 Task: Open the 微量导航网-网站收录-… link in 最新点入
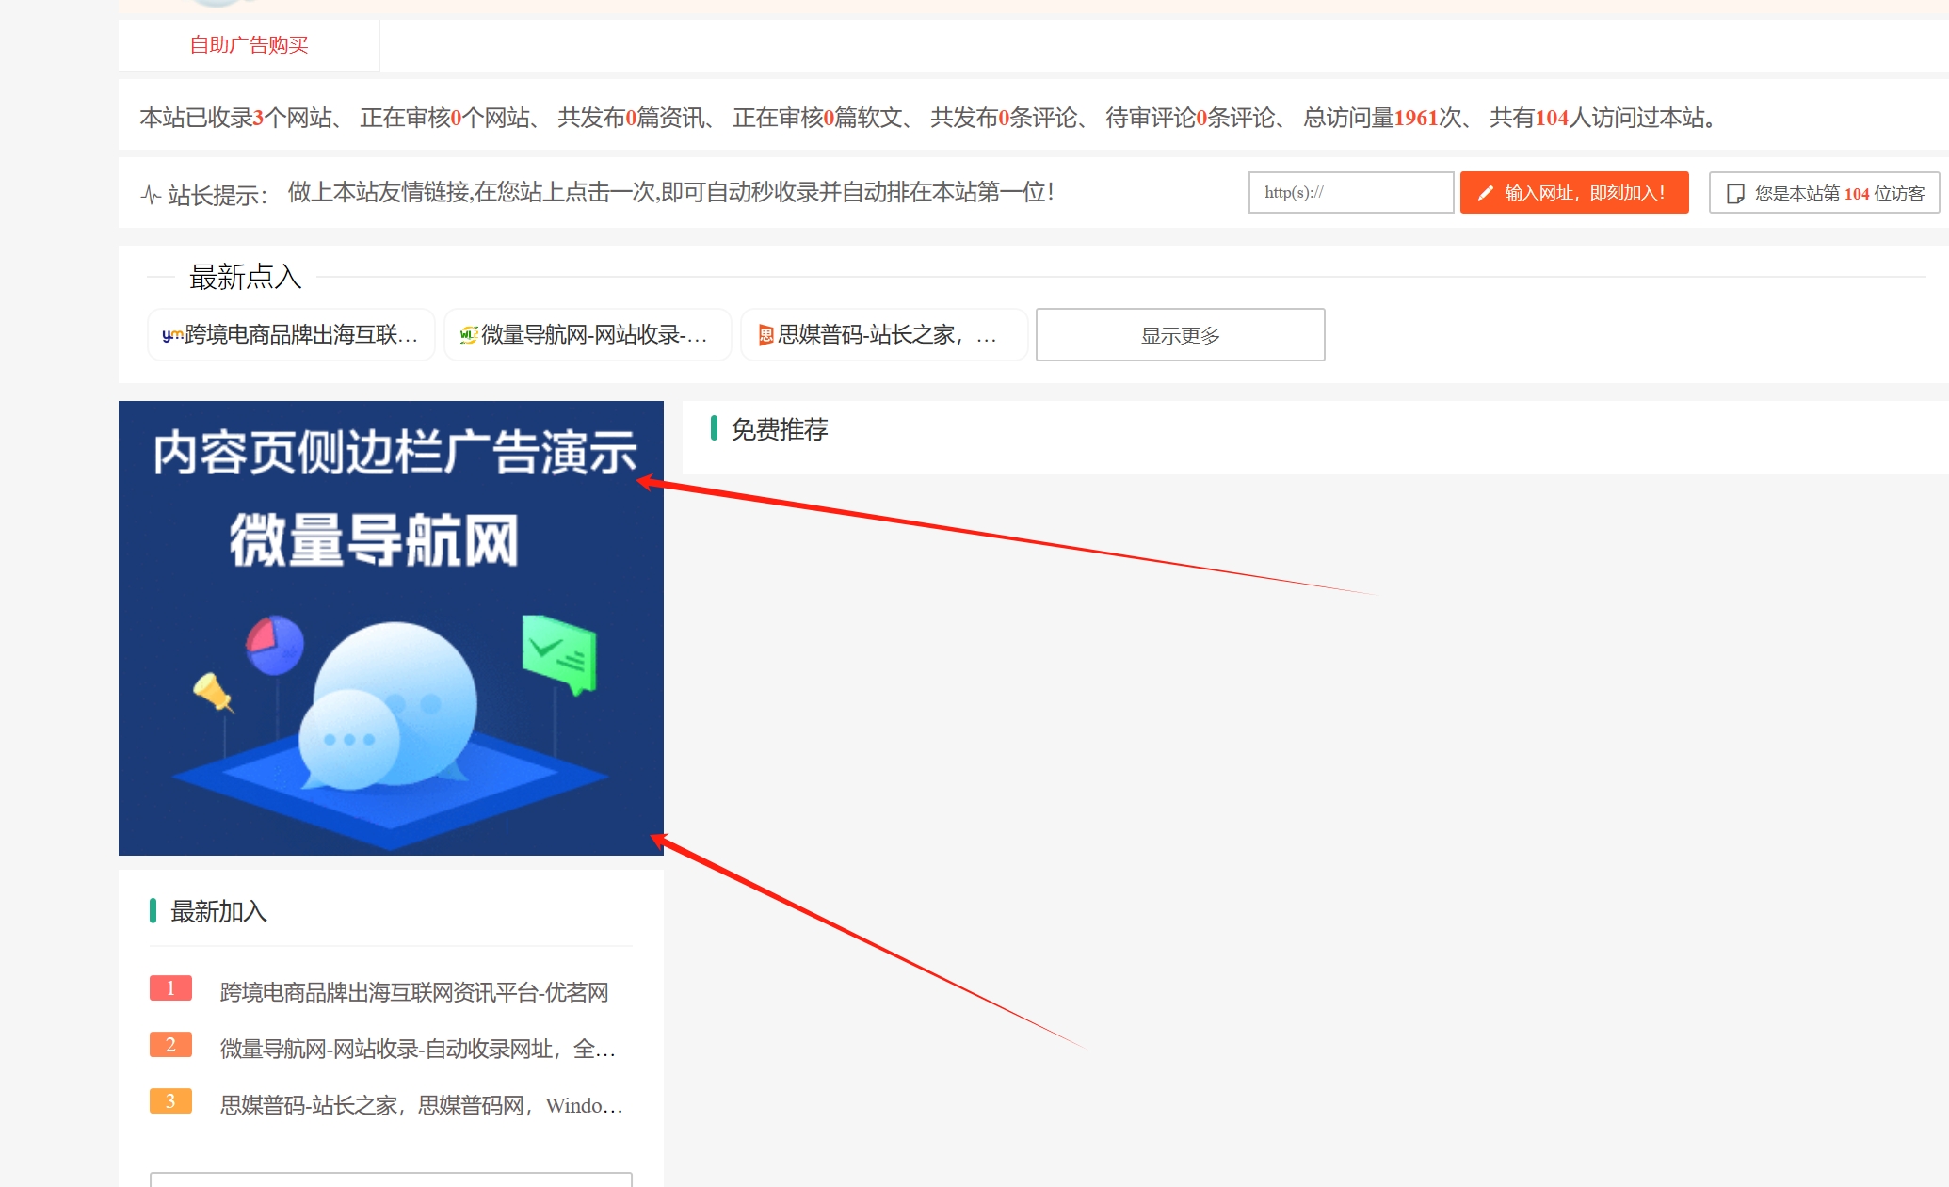(x=588, y=335)
